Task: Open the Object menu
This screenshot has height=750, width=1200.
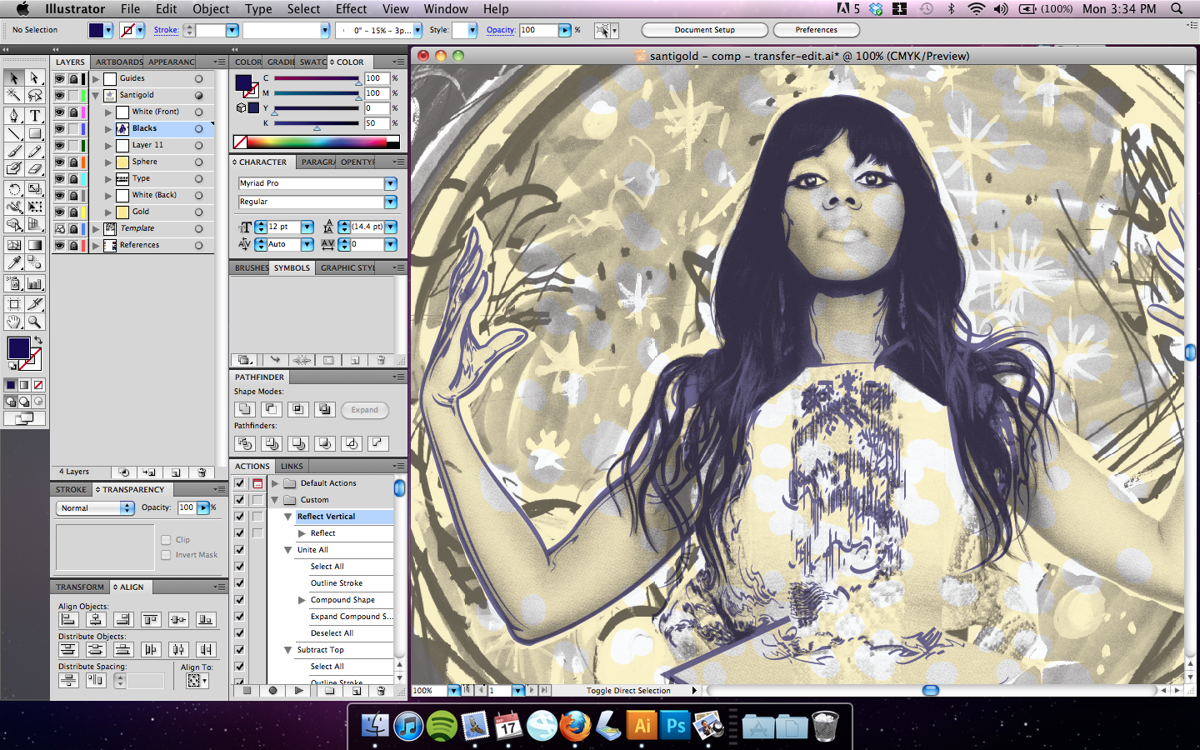Action: click(x=211, y=9)
